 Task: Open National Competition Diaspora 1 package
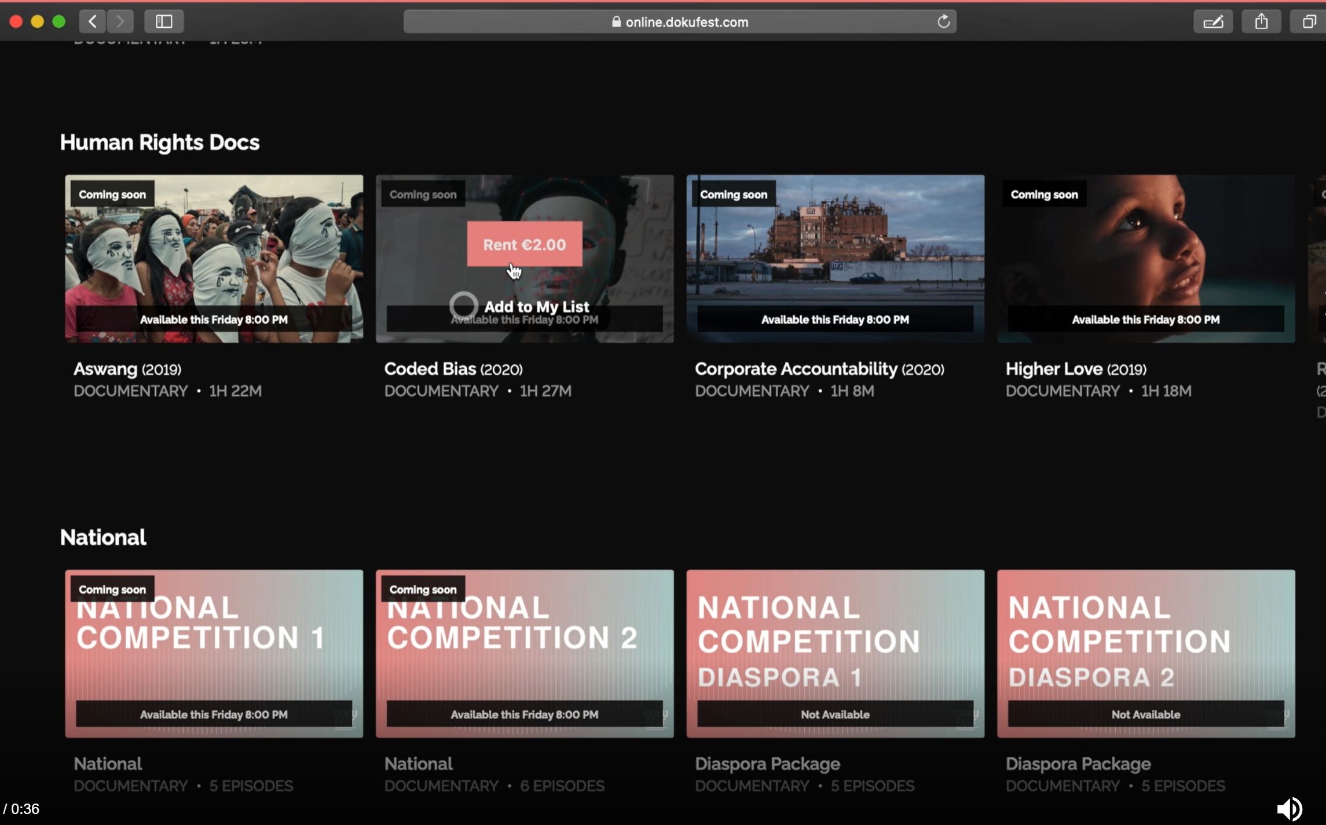pyautogui.click(x=835, y=653)
